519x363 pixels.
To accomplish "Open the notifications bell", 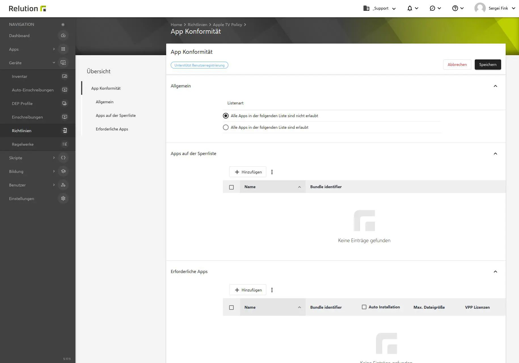I will (410, 8).
